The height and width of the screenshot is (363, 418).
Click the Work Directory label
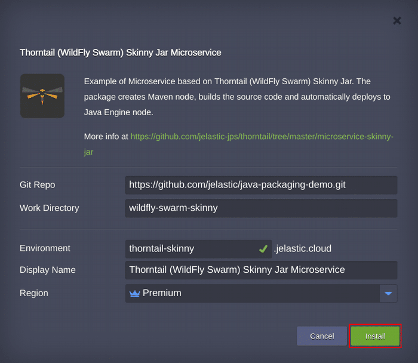50,208
